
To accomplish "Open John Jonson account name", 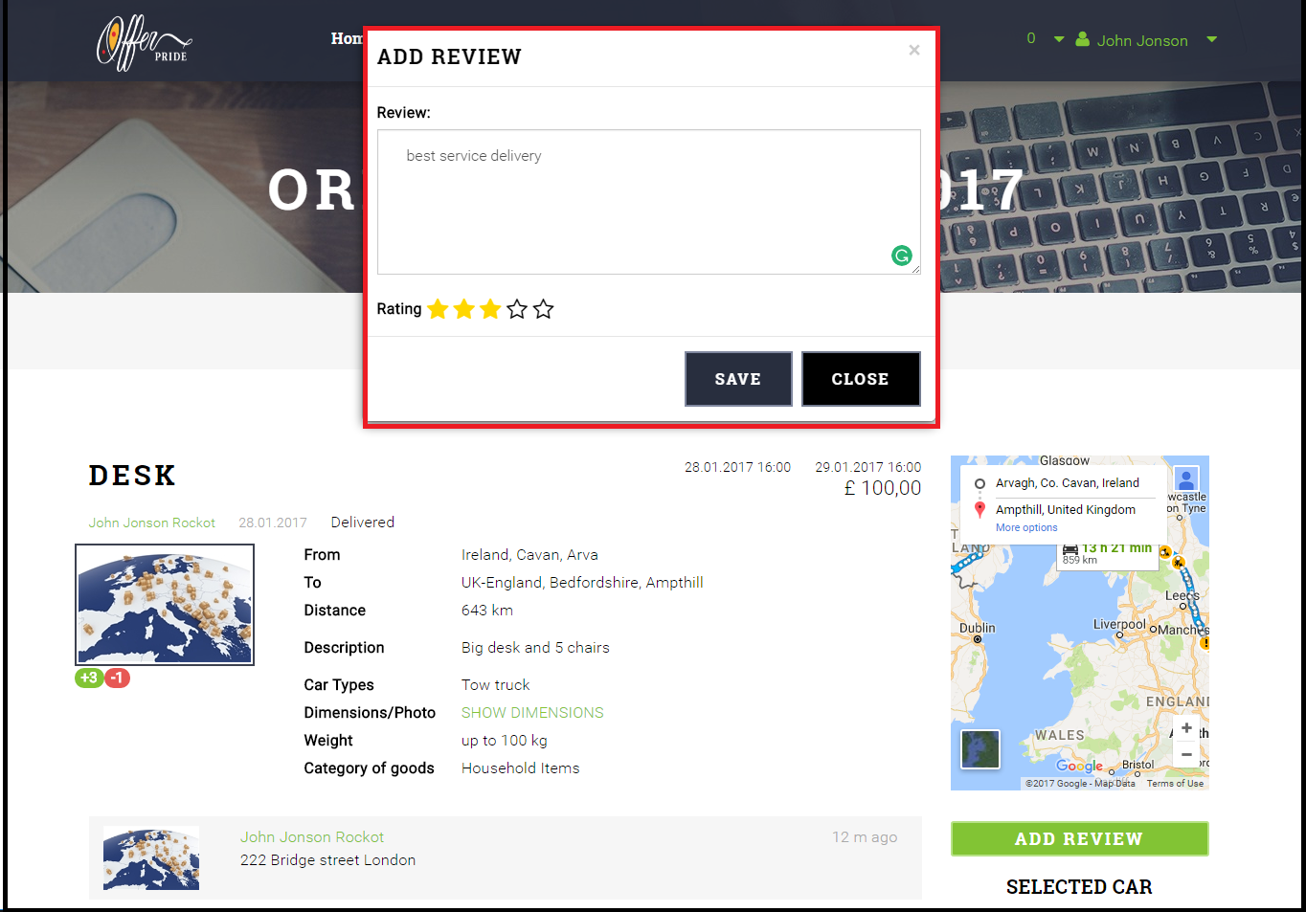I will click(x=1142, y=40).
